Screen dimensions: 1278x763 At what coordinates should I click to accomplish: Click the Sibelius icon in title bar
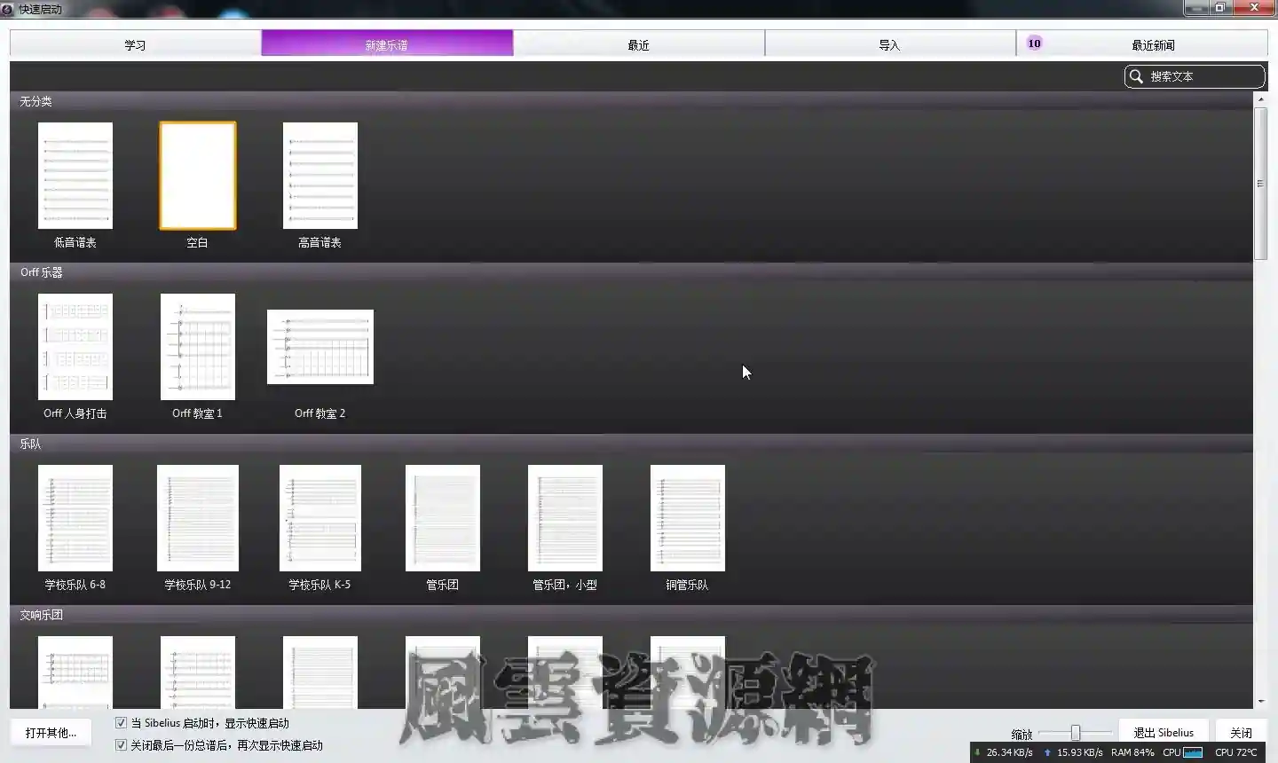(x=7, y=9)
